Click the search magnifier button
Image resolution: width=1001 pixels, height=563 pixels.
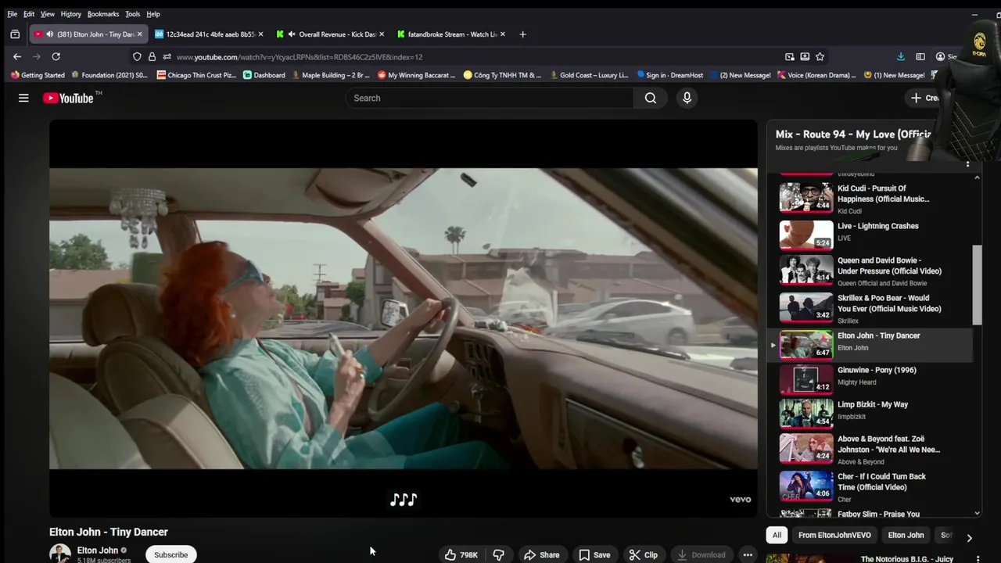click(651, 98)
